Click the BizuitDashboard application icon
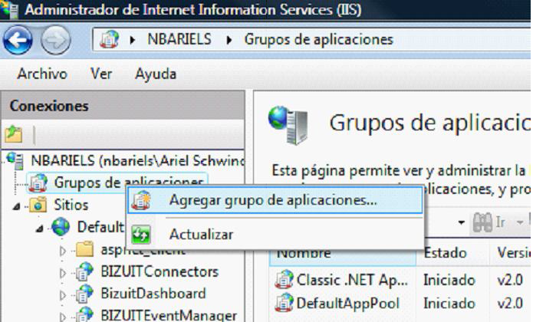 click(x=84, y=294)
